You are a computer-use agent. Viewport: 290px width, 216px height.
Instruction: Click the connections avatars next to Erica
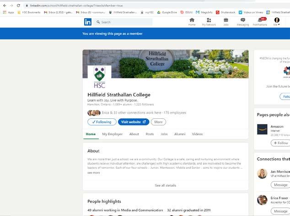click(94, 113)
